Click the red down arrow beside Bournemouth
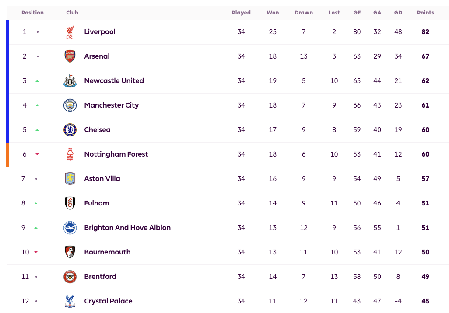The image size is (449, 313). pos(36,252)
